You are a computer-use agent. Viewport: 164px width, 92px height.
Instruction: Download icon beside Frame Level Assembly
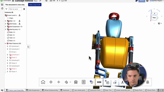[x=19, y=15]
